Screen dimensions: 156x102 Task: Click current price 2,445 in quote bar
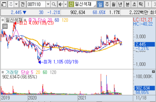tap(16, 12)
